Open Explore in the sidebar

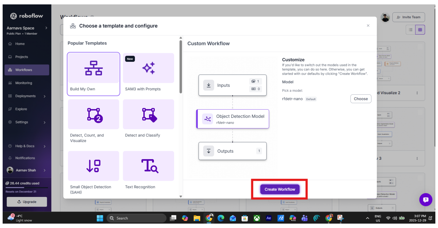tap(27, 109)
